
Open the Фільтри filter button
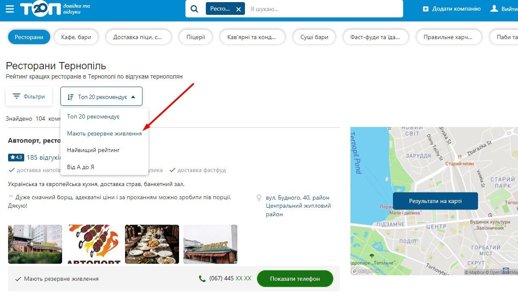point(29,96)
